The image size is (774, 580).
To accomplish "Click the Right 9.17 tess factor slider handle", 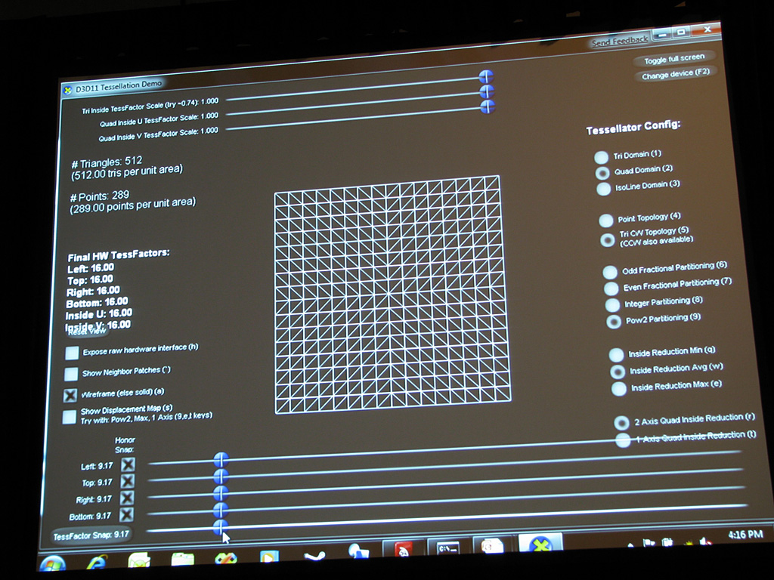I will (x=221, y=493).
